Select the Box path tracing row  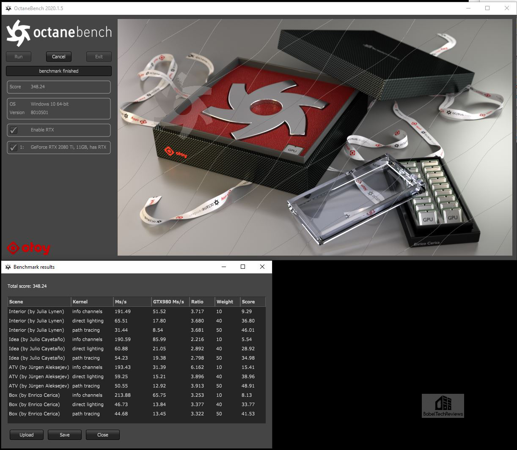point(137,414)
